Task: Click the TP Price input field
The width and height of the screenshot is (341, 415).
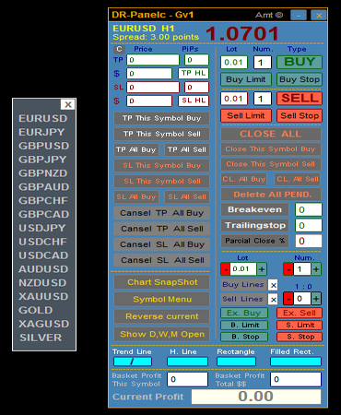Action: pos(153,60)
